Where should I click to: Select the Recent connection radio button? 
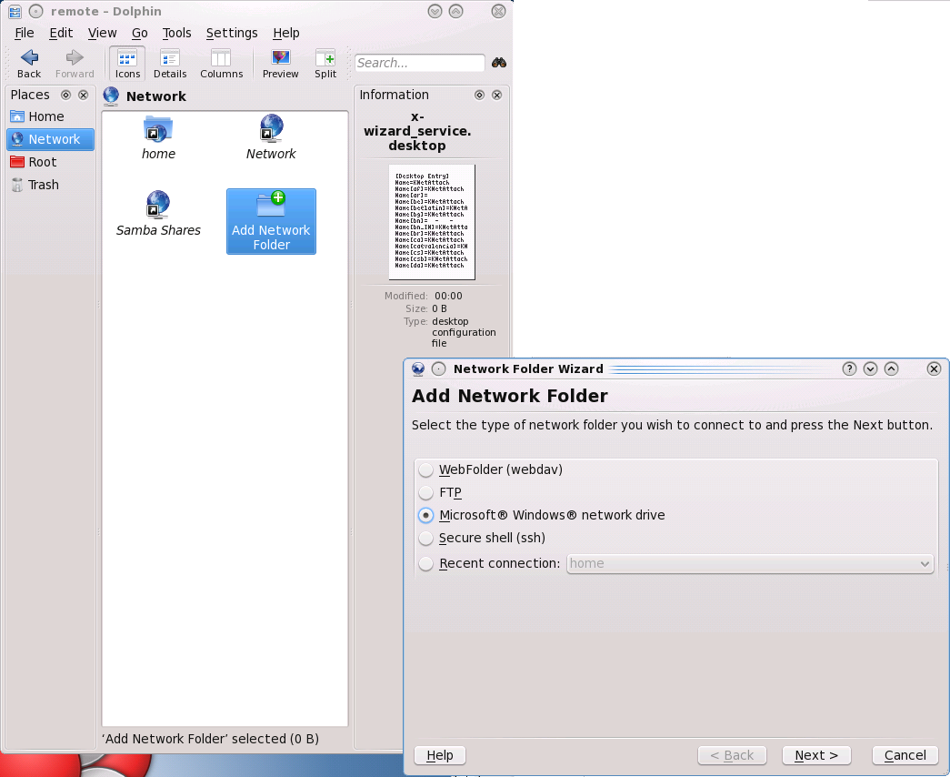(426, 564)
